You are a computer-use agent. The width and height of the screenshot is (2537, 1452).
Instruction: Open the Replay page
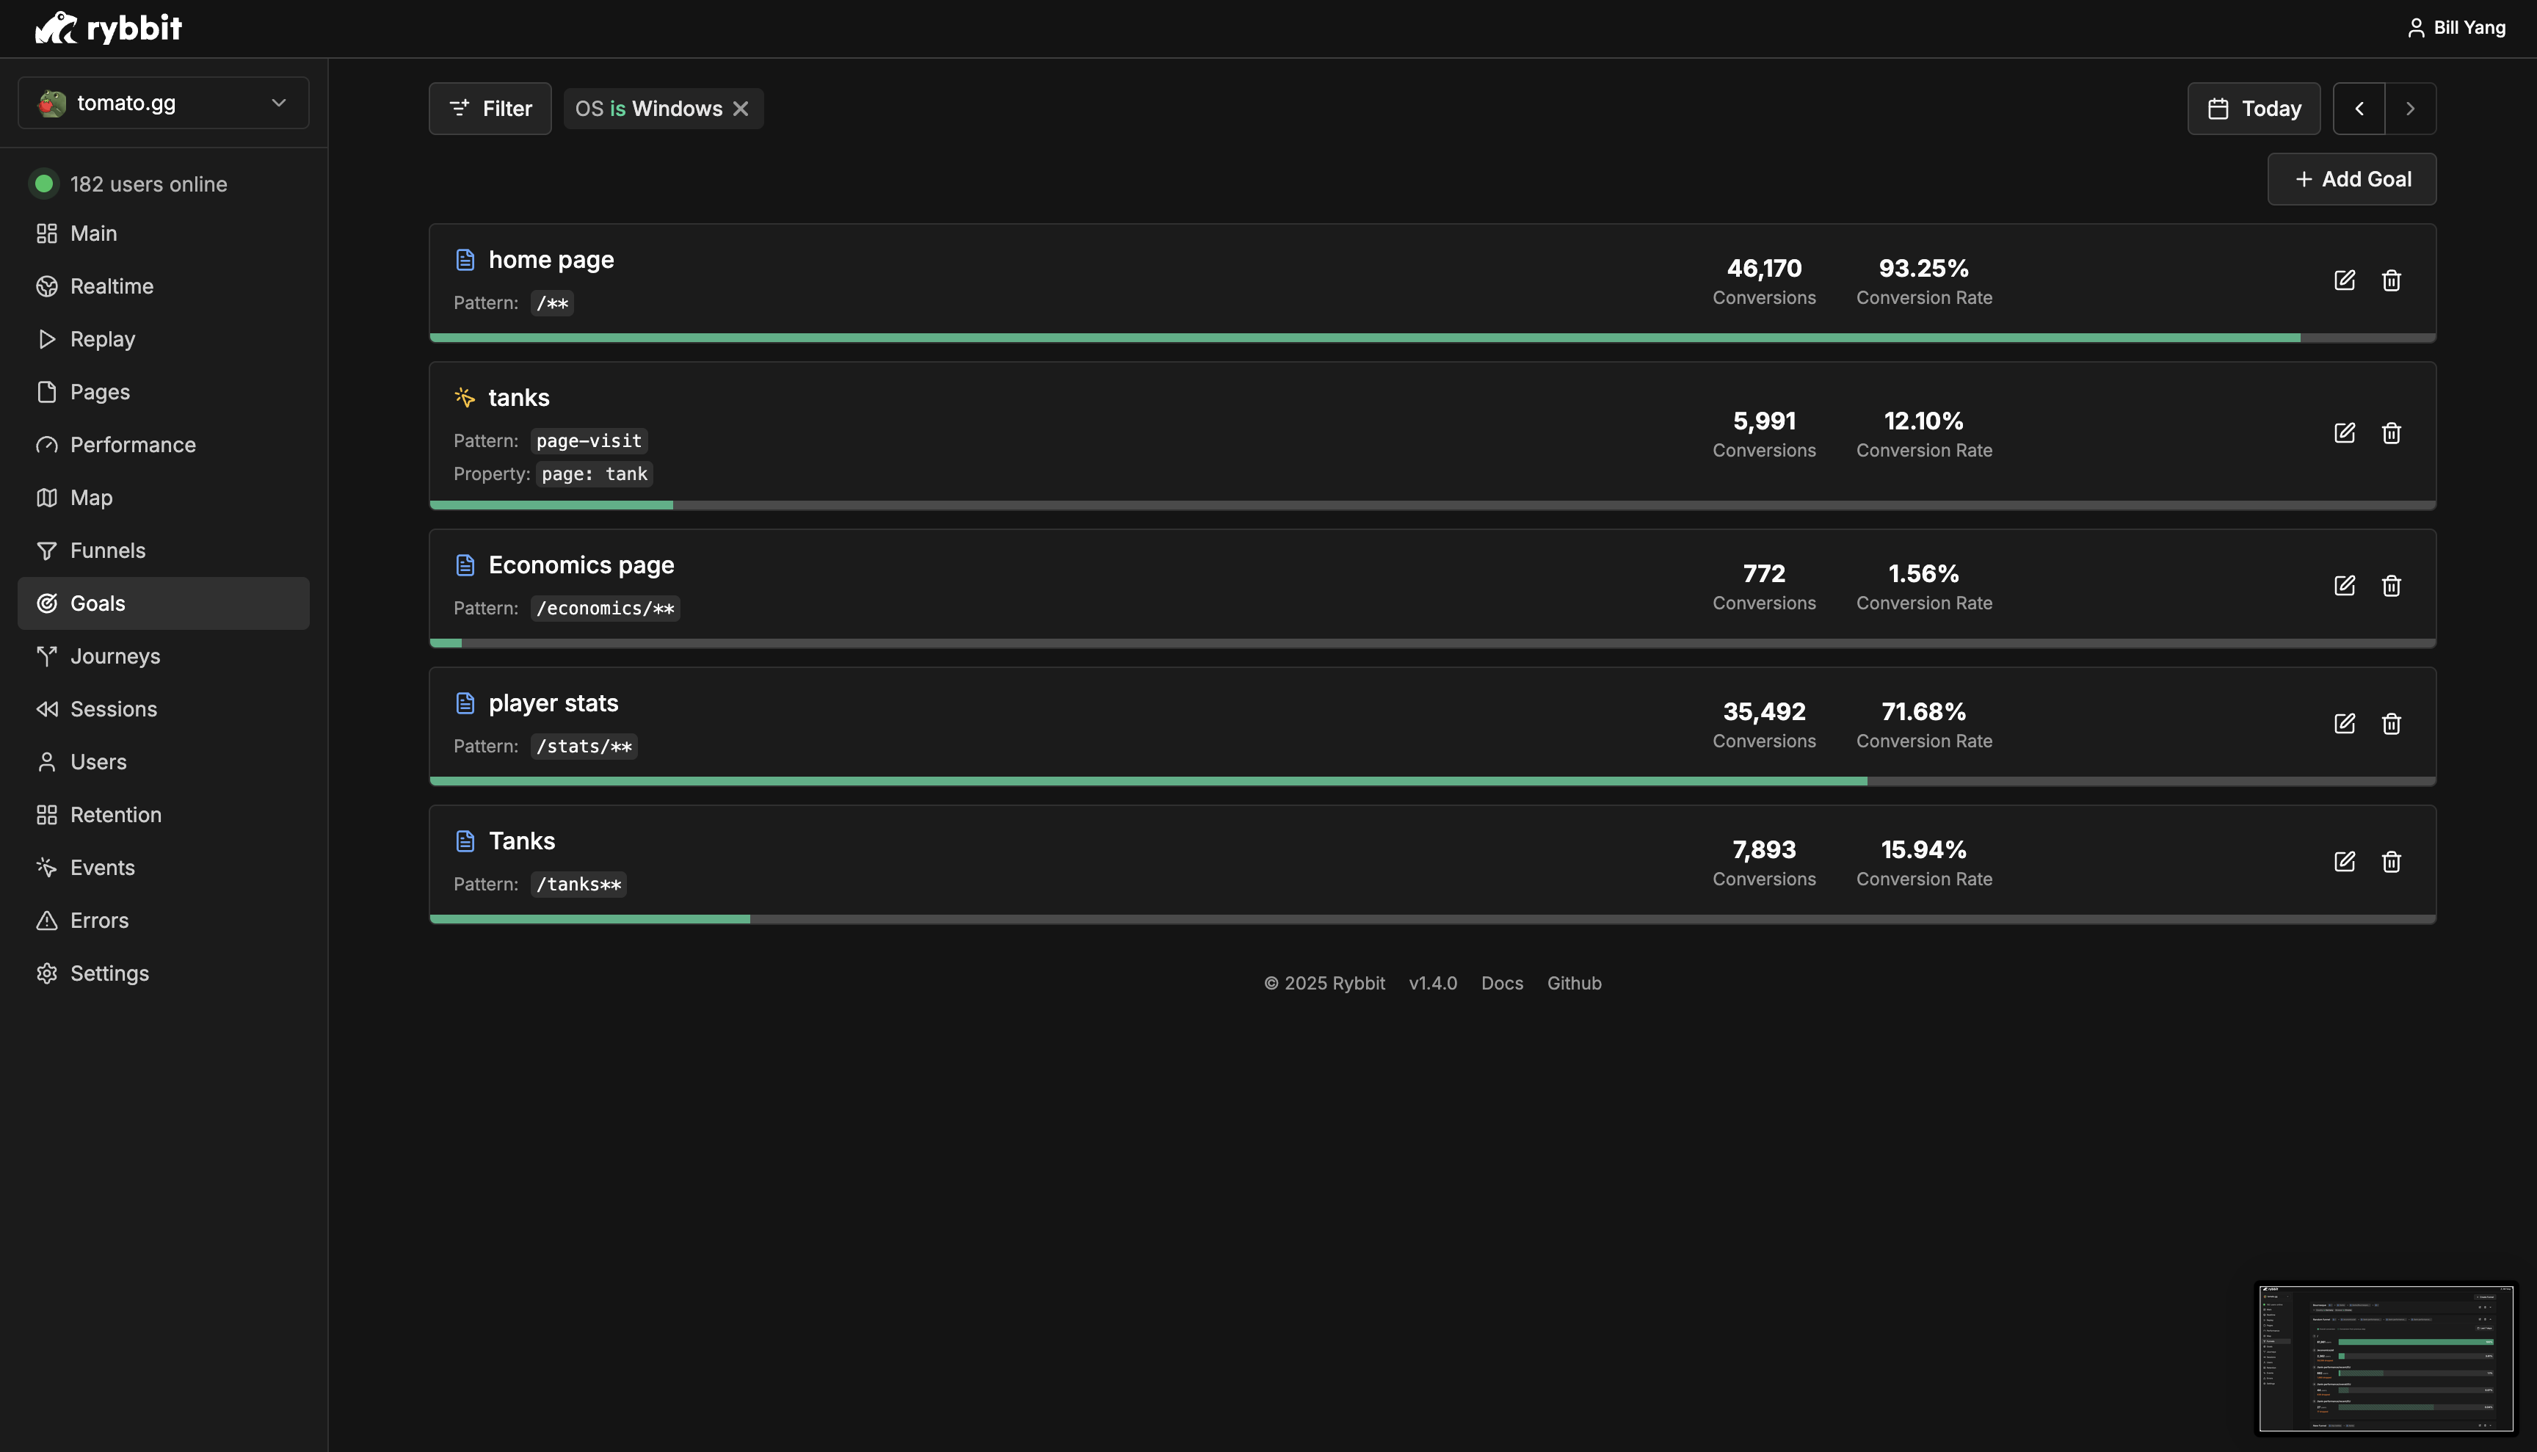[x=102, y=339]
